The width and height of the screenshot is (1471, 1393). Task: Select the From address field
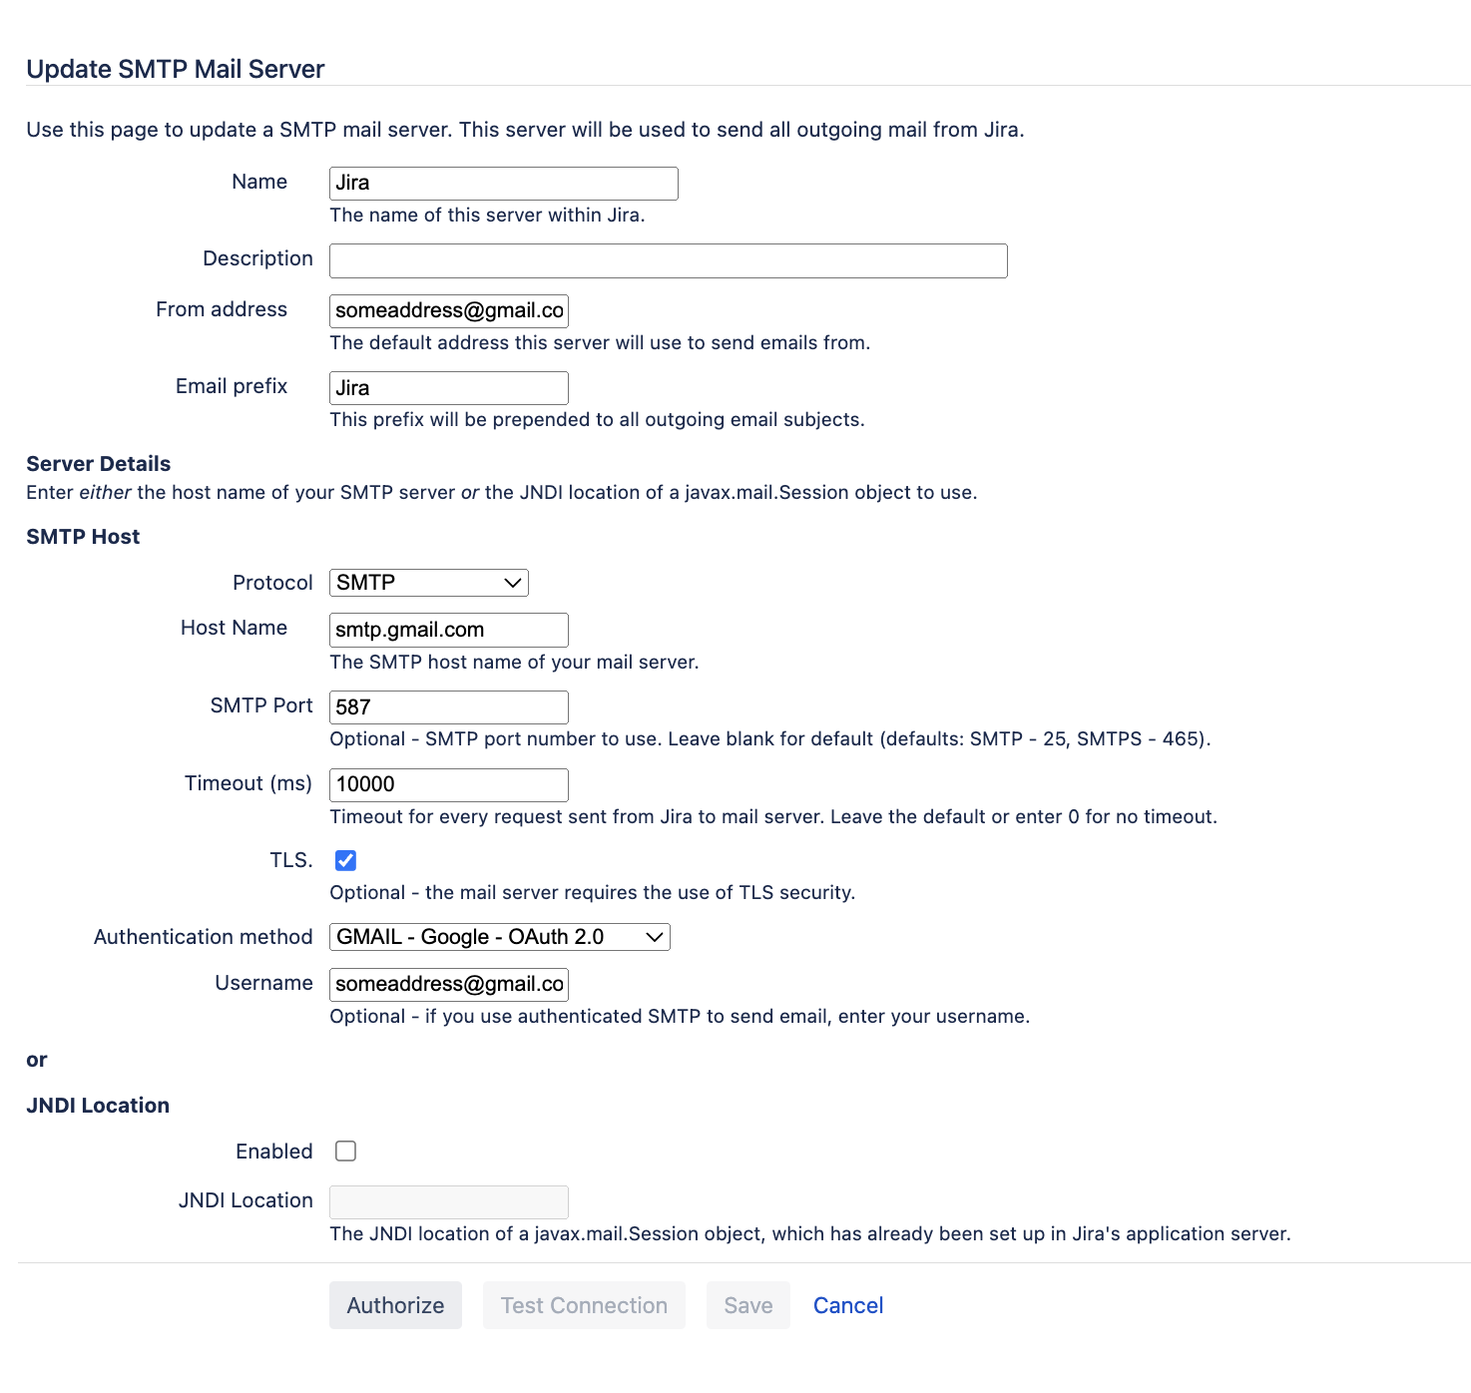pyautogui.click(x=448, y=310)
